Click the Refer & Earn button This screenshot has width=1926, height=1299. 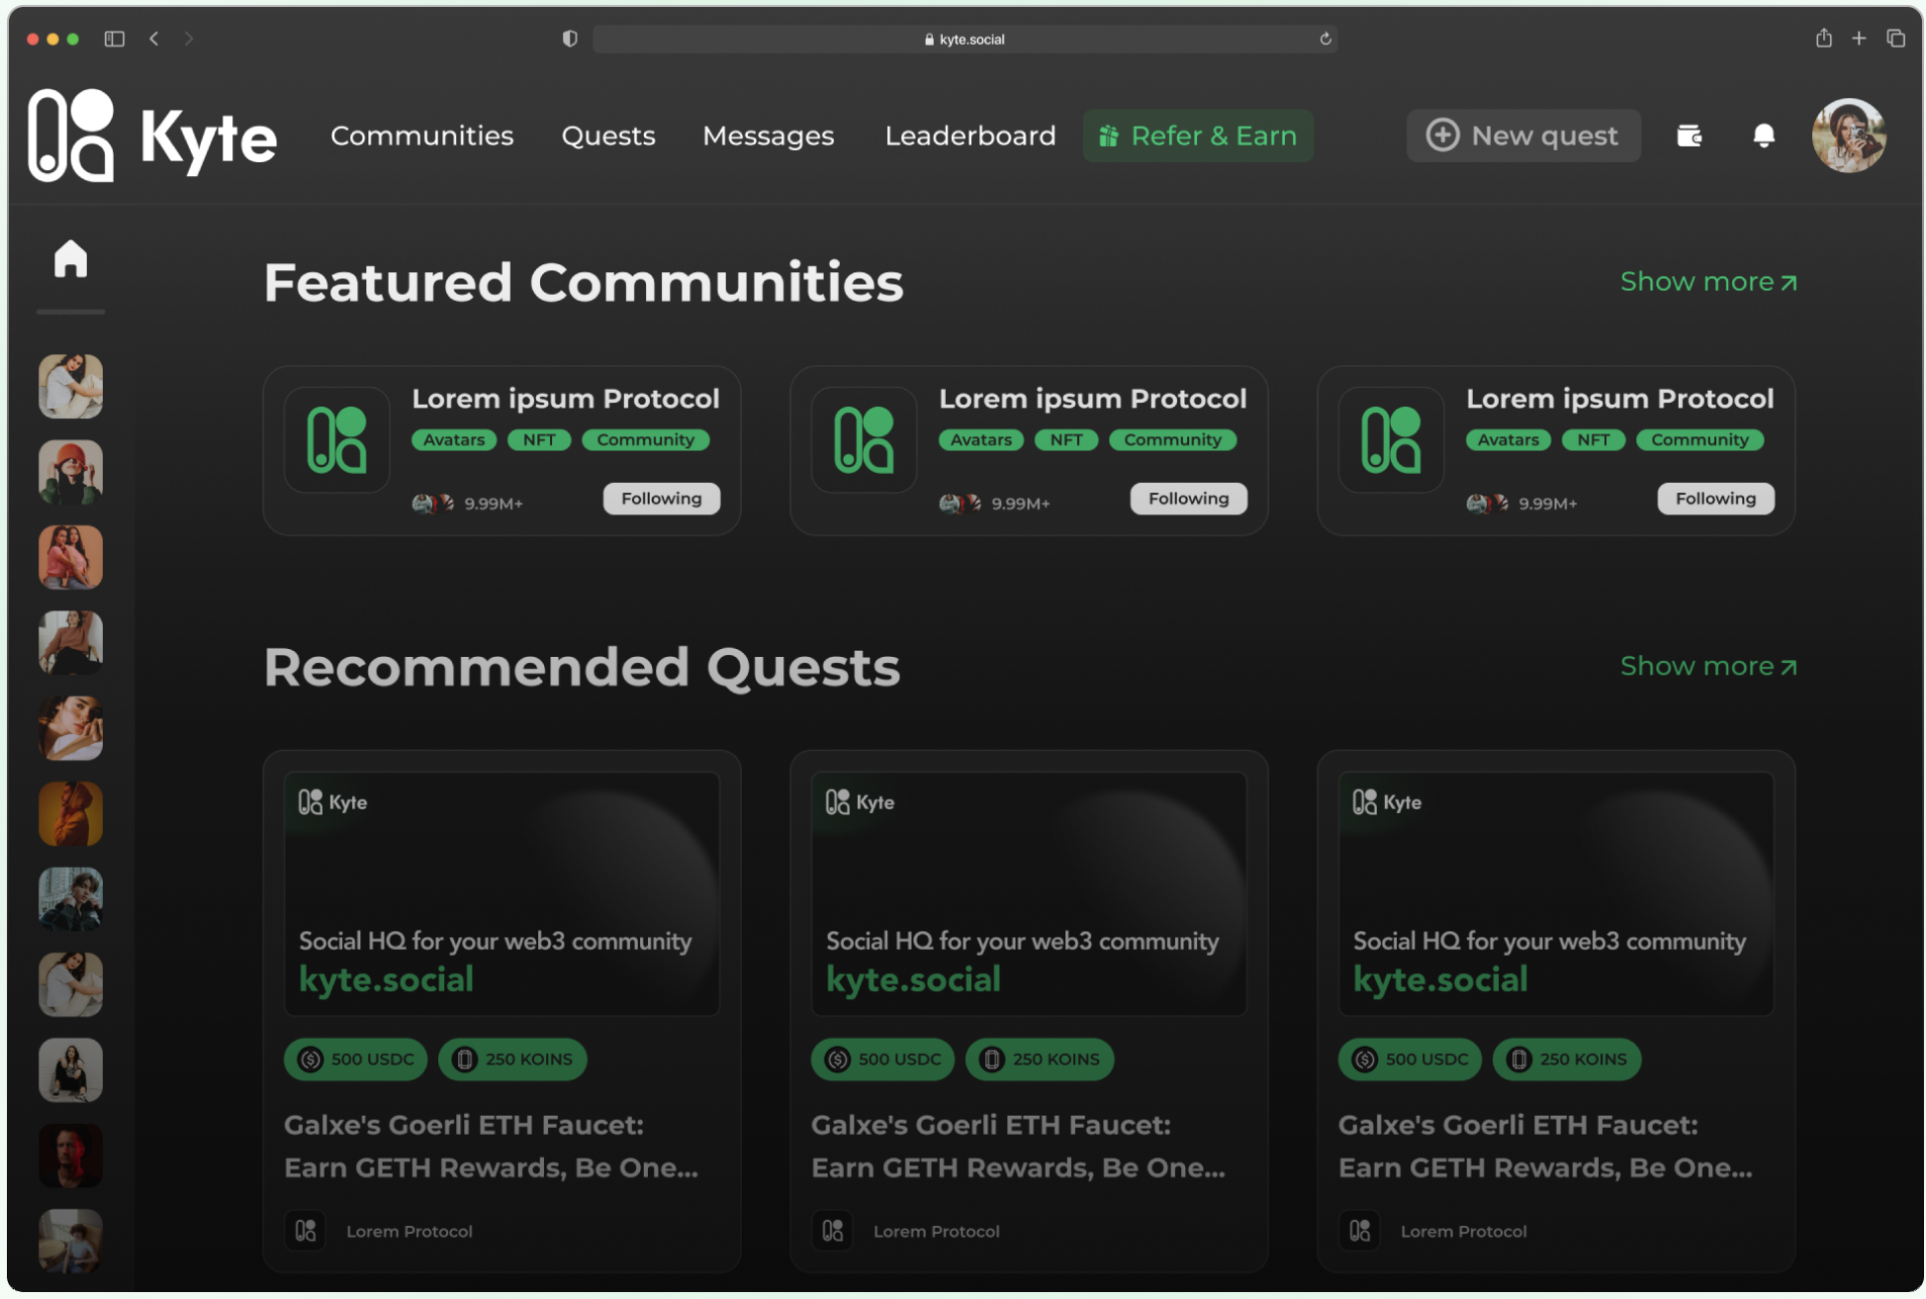pos(1198,136)
